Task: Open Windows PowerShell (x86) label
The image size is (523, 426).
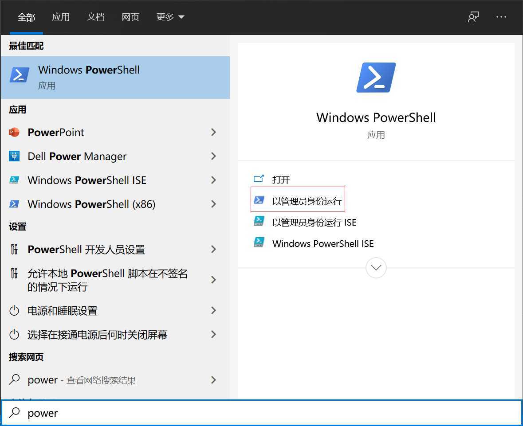Action: [x=91, y=204]
